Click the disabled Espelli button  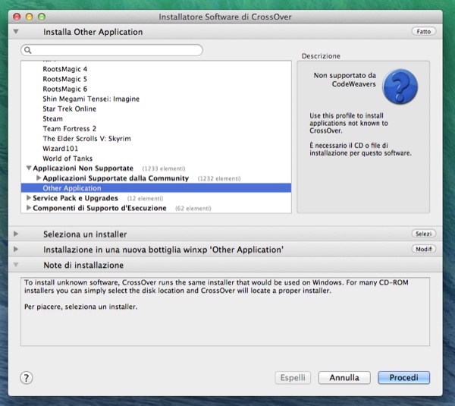pyautogui.click(x=293, y=377)
